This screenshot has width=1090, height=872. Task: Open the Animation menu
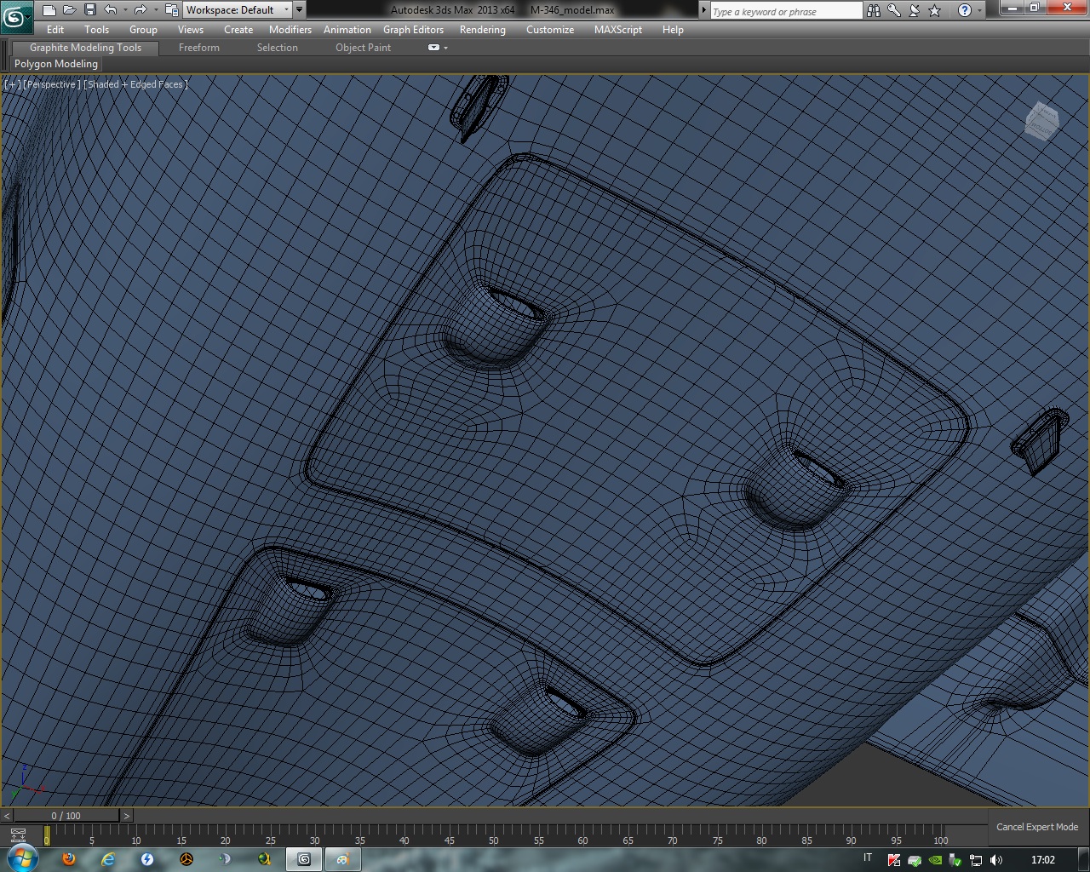pos(347,30)
